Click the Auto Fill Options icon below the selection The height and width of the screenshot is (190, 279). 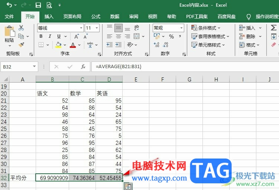(x=128, y=186)
